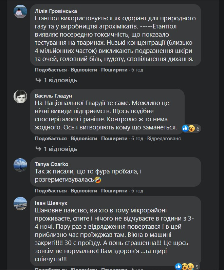
Task: Show edit history via Відредаговано label
Action: (x=164, y=139)
